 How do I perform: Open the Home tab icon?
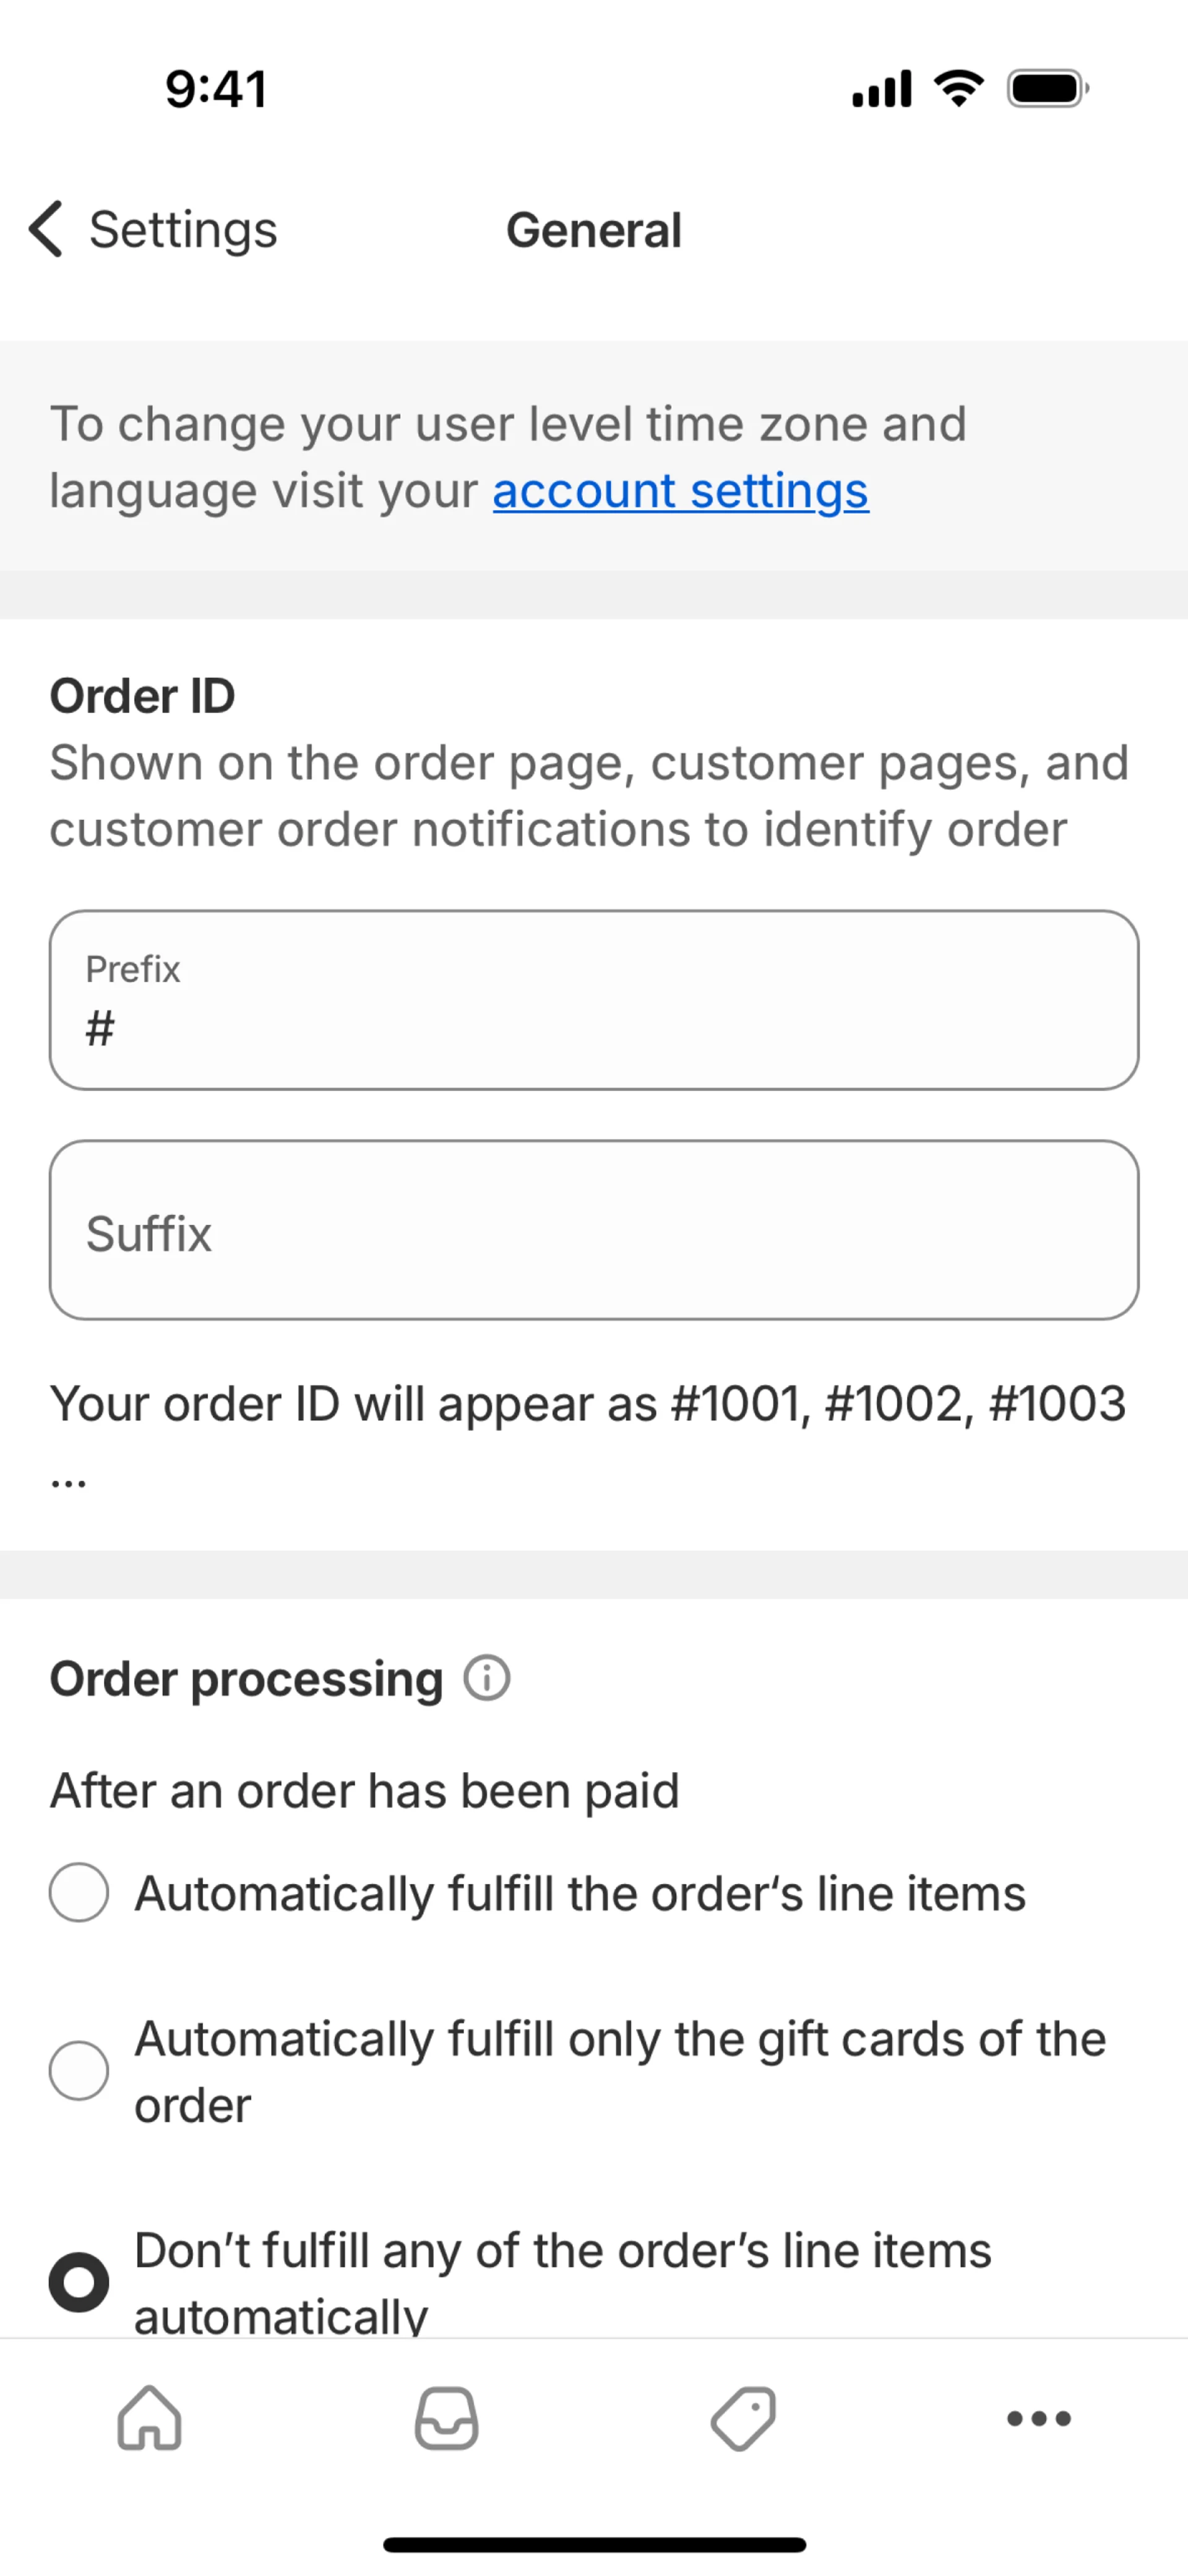click(x=149, y=2418)
